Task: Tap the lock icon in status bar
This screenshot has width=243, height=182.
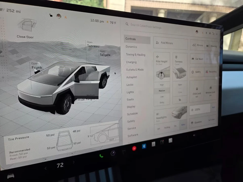Action: click(51, 15)
